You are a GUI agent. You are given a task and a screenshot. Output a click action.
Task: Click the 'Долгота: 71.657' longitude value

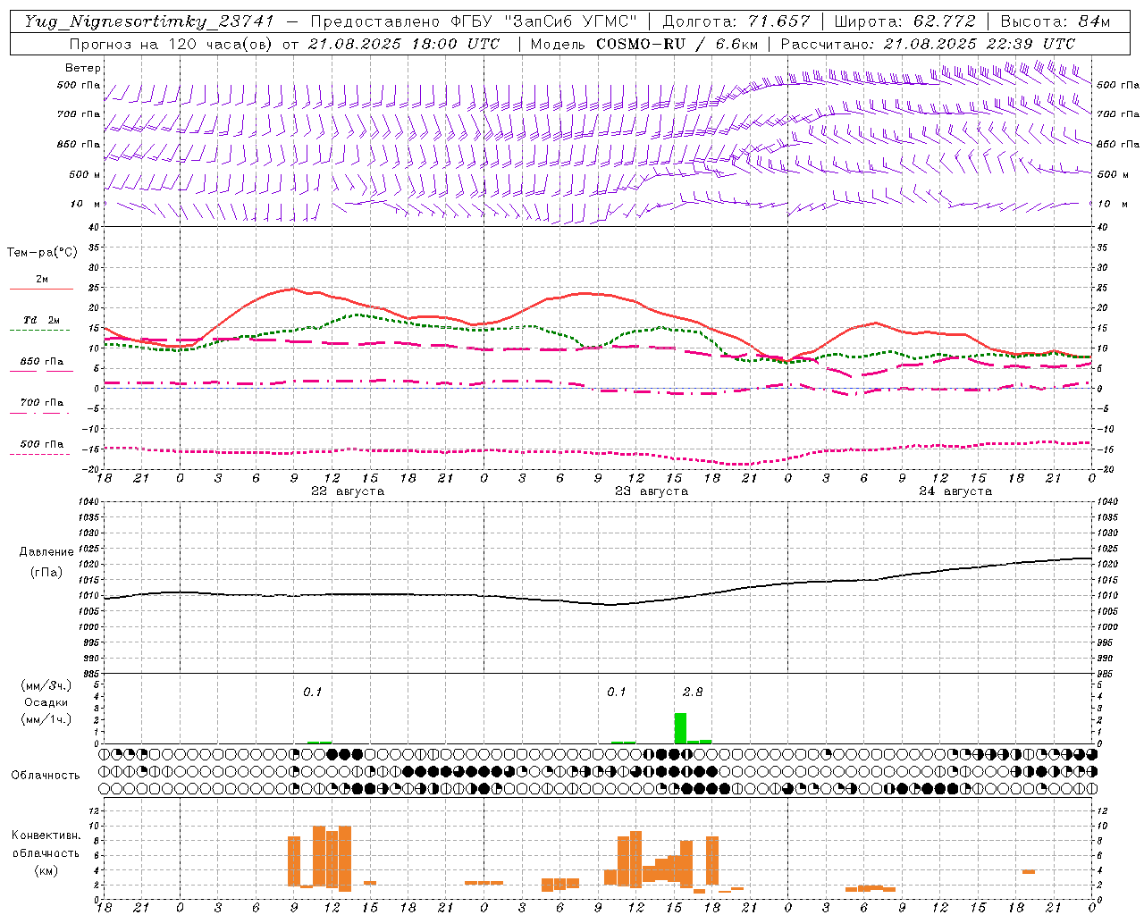coord(736,21)
